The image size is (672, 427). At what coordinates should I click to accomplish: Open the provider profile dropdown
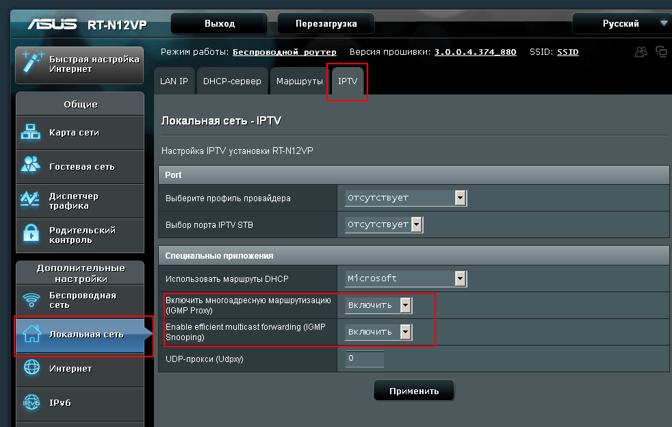(x=406, y=198)
